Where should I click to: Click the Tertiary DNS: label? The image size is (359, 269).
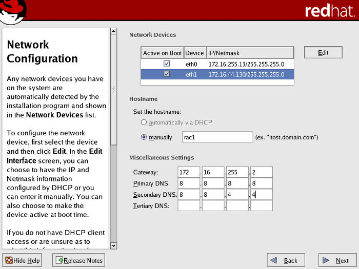pos(151,206)
